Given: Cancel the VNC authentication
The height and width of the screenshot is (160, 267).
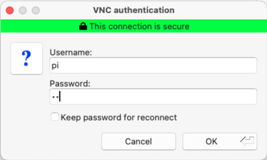Looking at the screenshot, I should click(139, 141).
